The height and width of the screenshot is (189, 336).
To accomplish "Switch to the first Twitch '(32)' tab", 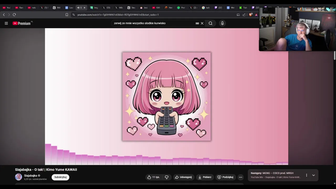I will click(x=218, y=8).
